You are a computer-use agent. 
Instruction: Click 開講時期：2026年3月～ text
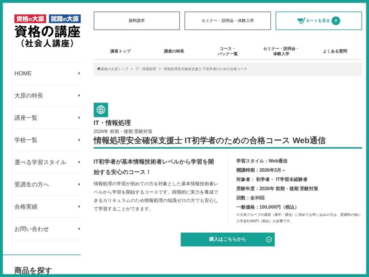pyautogui.click(x=261, y=170)
